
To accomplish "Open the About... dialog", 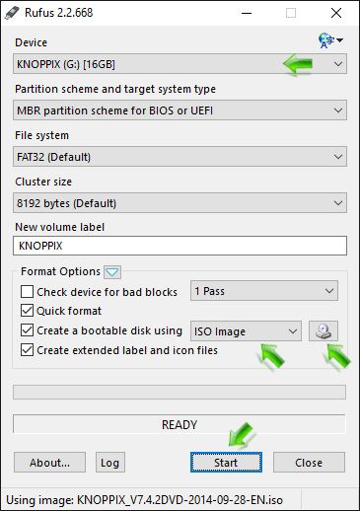I will pyautogui.click(x=49, y=463).
